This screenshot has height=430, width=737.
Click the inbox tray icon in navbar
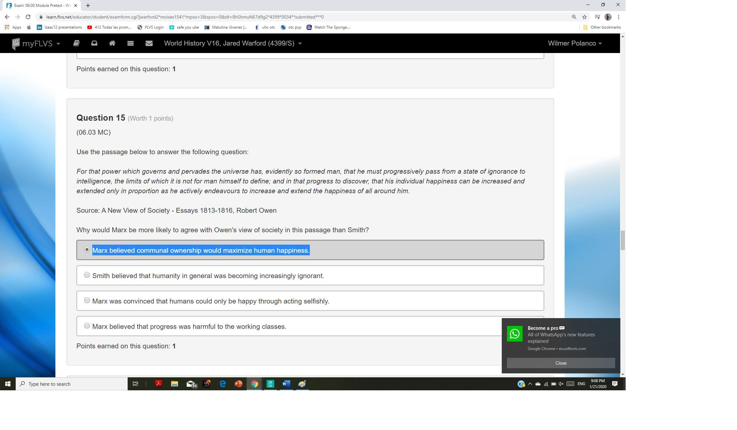click(94, 43)
